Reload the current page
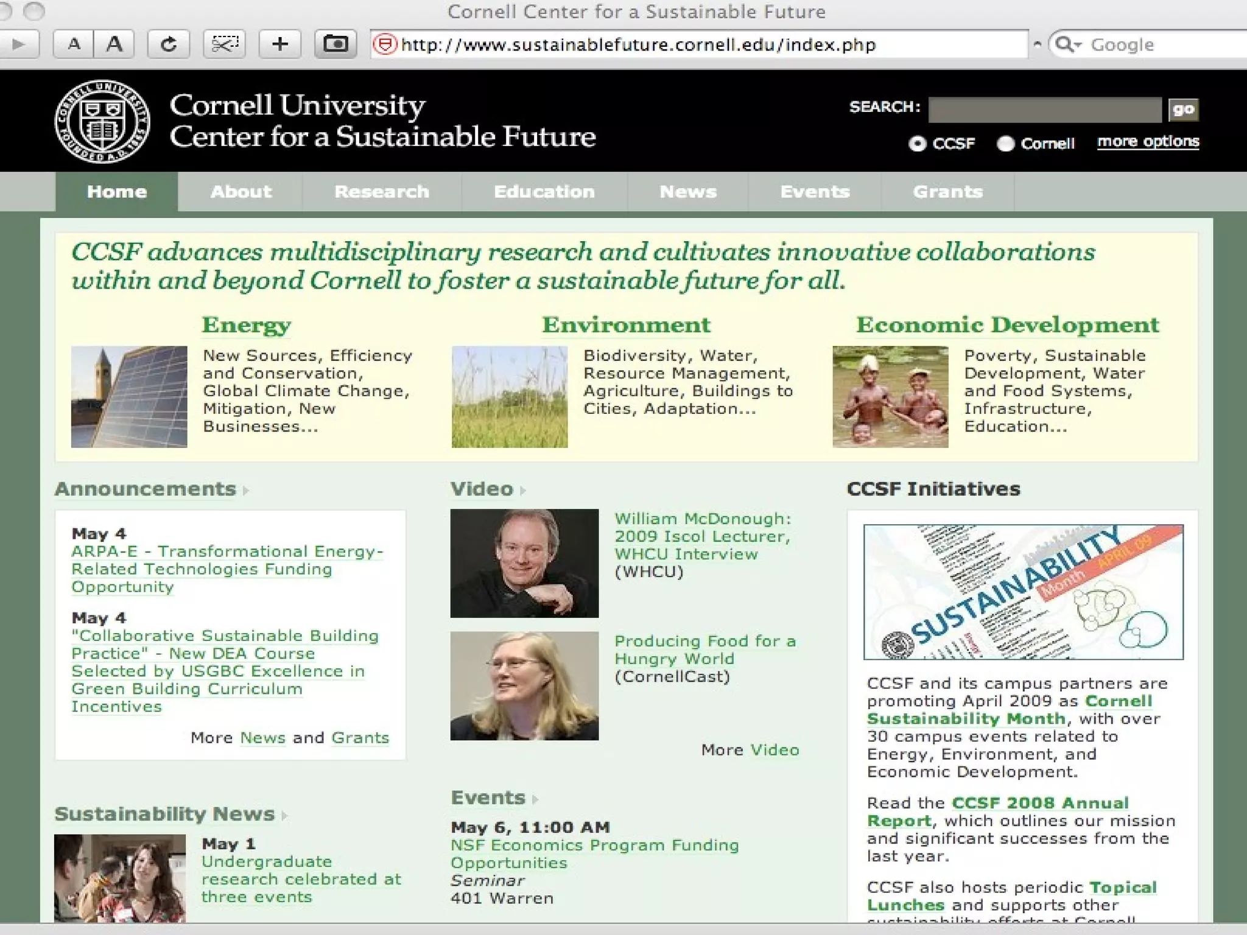The image size is (1247, 935). 169,44
